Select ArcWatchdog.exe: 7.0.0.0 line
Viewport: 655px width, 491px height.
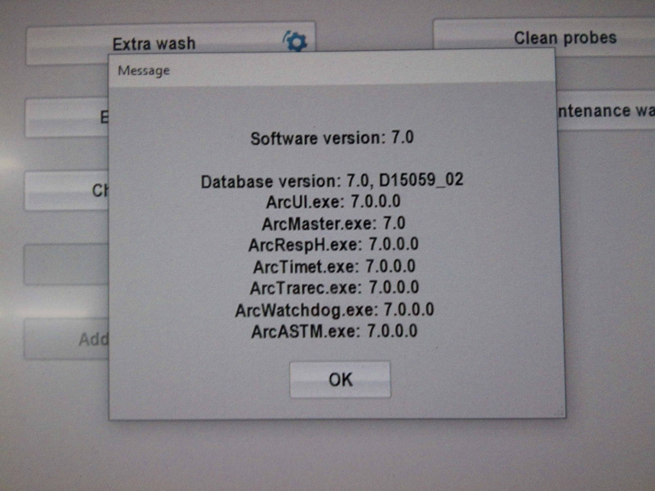click(335, 310)
